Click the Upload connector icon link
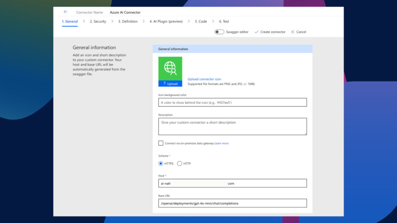The image size is (397, 223). tap(204, 79)
